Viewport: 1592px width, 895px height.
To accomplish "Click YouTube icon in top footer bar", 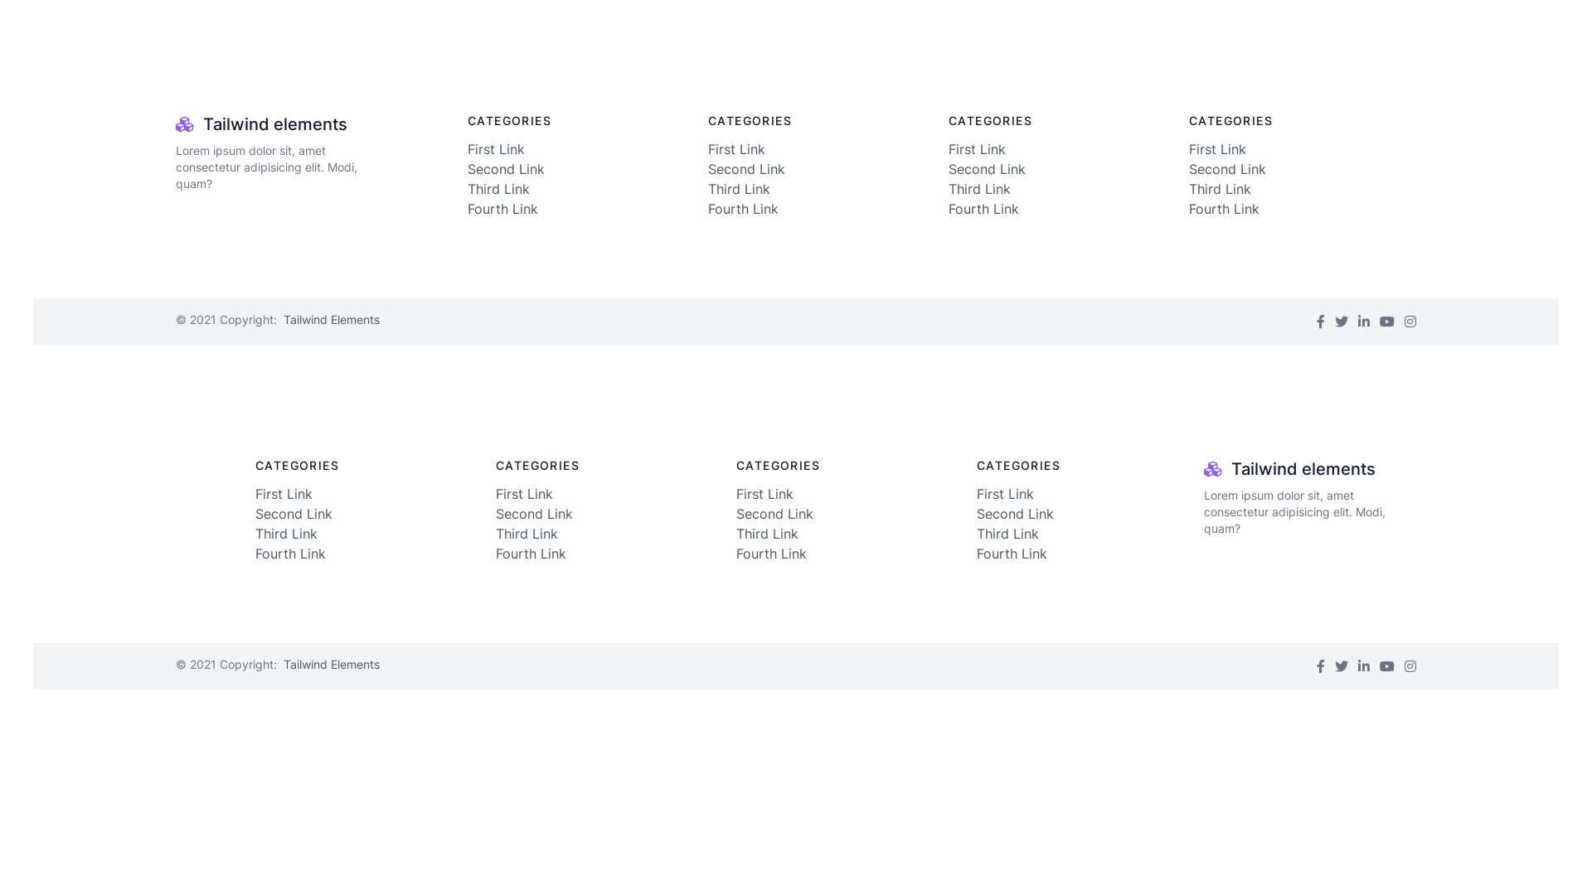I will click(x=1387, y=322).
